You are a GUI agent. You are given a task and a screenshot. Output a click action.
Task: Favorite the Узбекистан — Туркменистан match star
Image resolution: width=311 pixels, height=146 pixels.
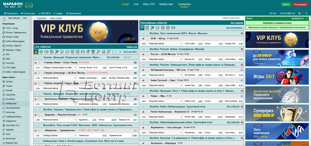tap(39, 130)
